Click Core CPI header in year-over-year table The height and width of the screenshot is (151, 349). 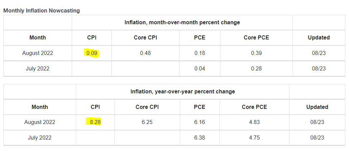[x=147, y=107]
